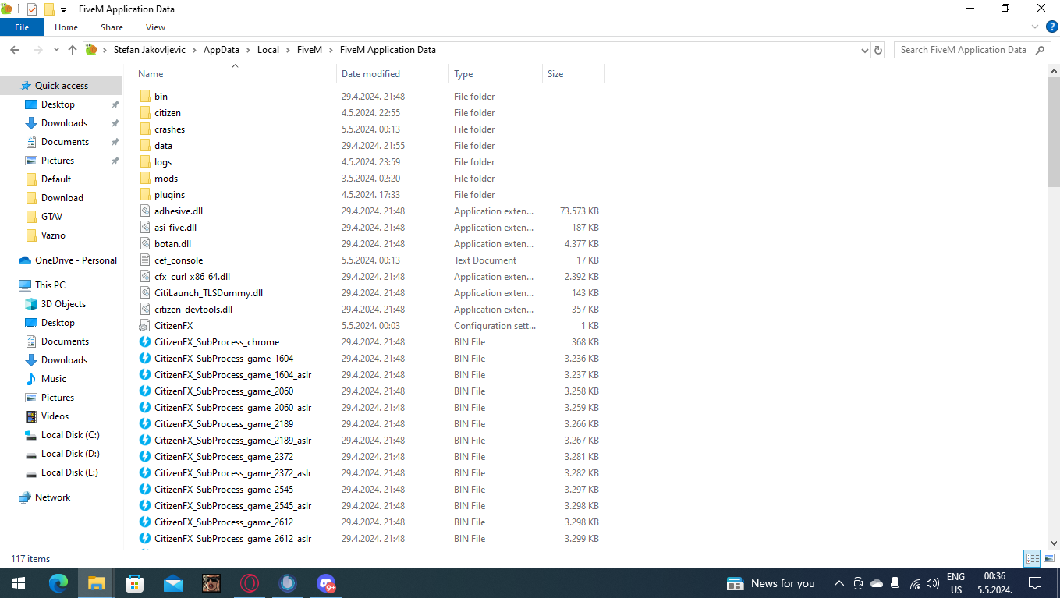
Task: Open Music under This PC
Action: pos(54,379)
